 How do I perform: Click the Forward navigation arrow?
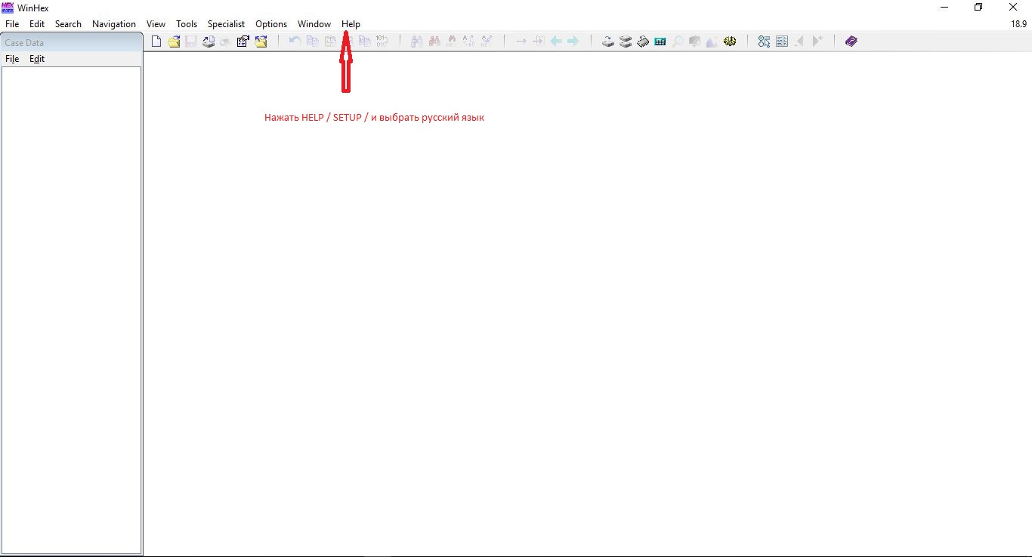573,42
